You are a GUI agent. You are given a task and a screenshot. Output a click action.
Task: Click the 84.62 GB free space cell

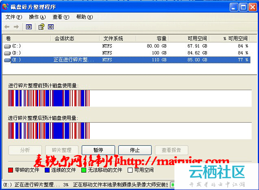(197, 53)
